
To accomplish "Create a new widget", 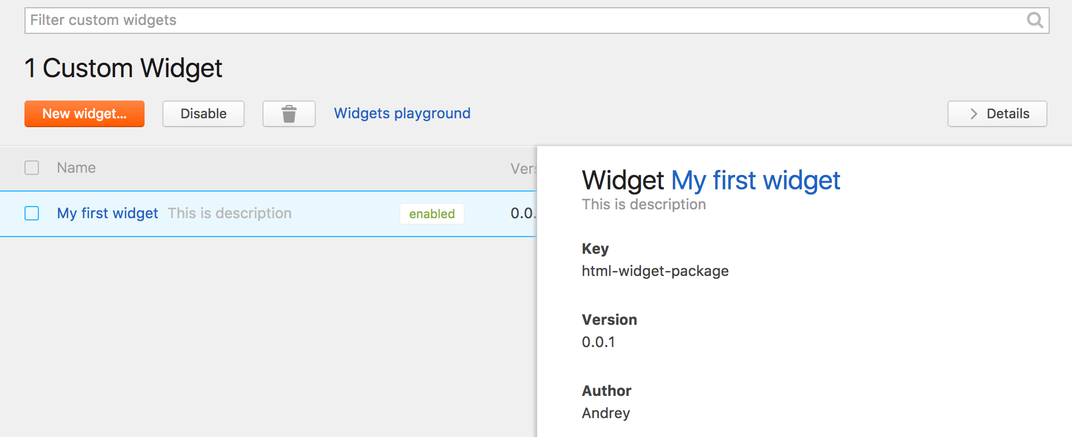I will click(x=85, y=114).
